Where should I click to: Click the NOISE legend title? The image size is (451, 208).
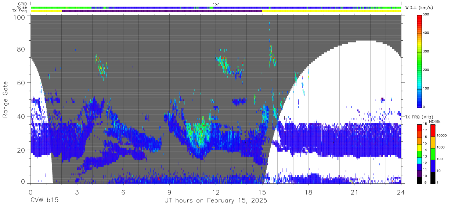[x=434, y=121]
